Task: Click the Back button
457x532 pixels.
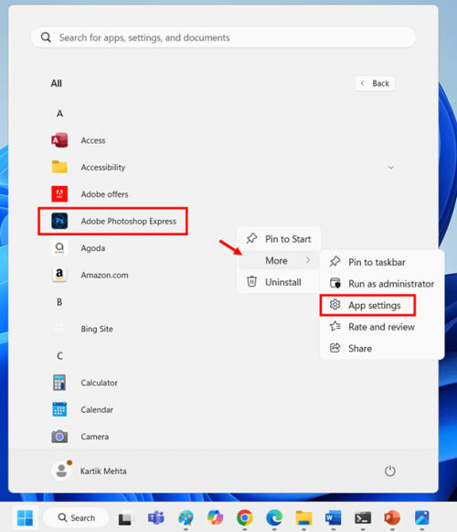Action: click(x=375, y=83)
